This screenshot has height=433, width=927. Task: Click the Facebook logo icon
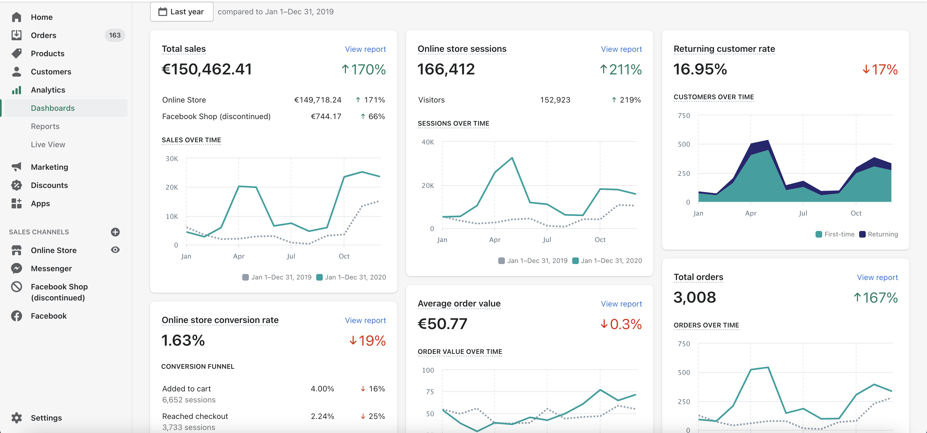17,316
